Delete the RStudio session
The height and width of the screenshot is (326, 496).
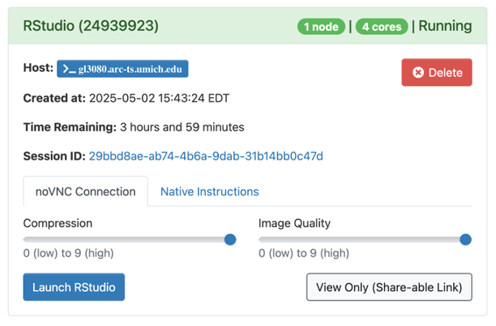(x=437, y=73)
